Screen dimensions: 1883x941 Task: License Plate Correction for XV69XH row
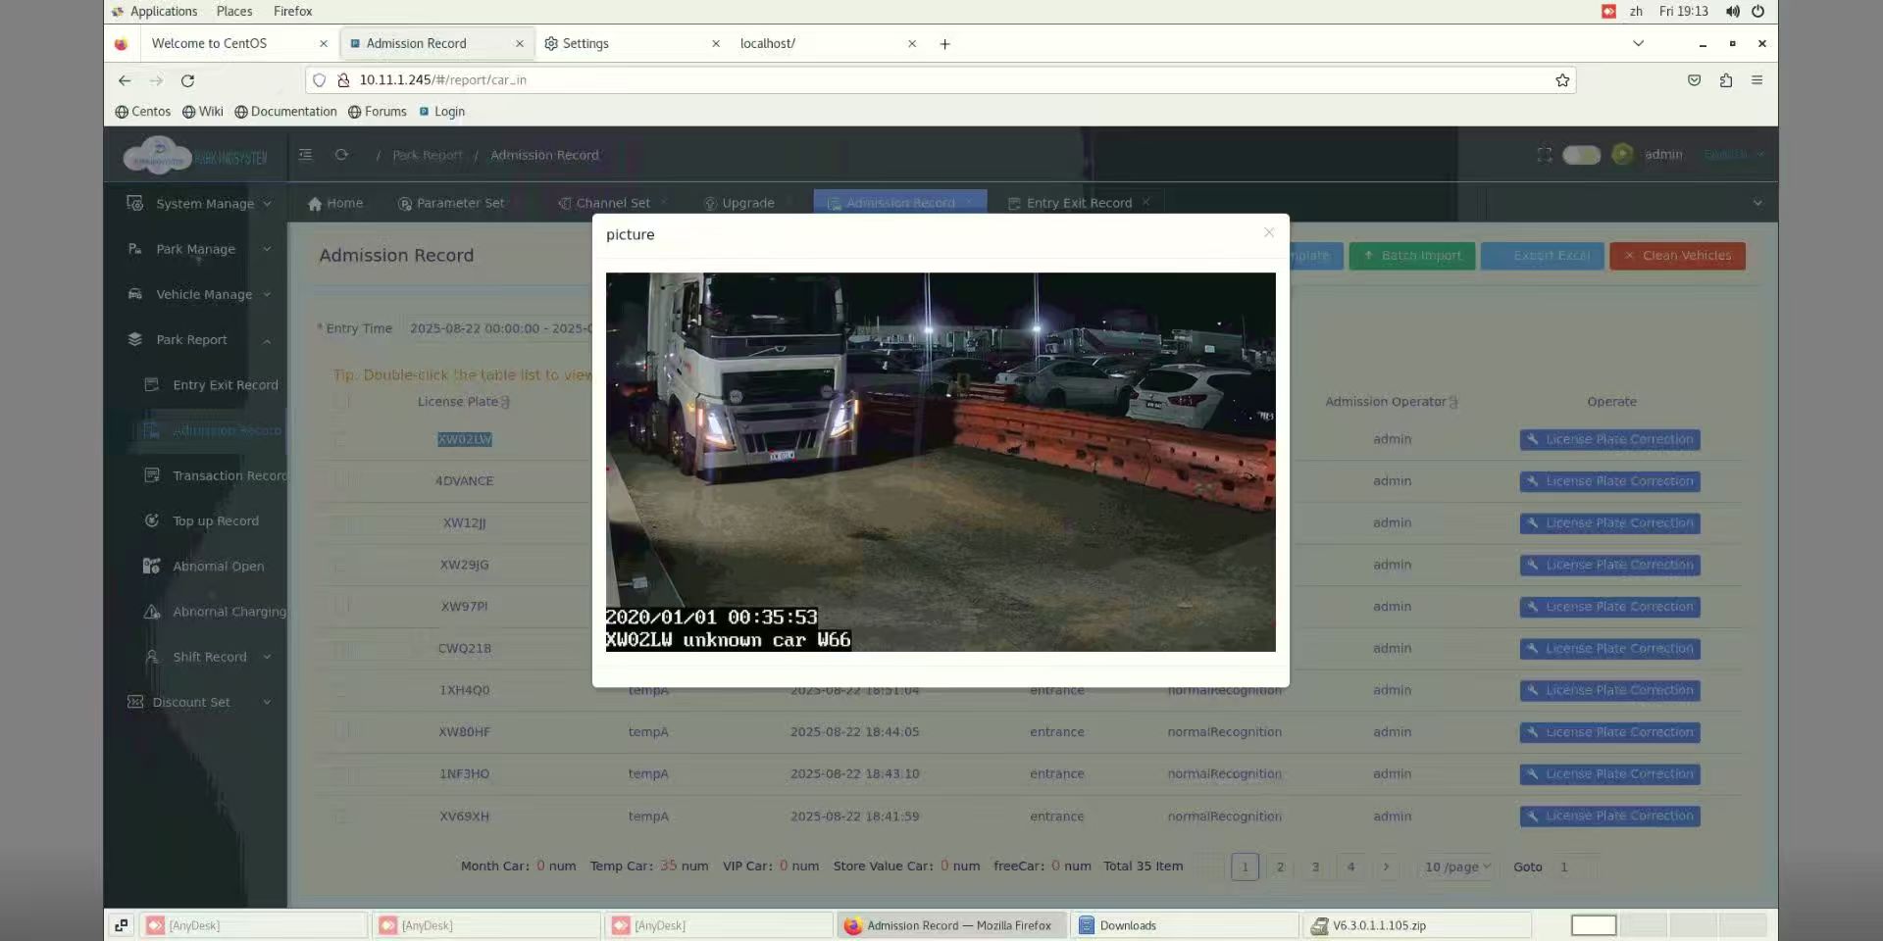pos(1609,816)
